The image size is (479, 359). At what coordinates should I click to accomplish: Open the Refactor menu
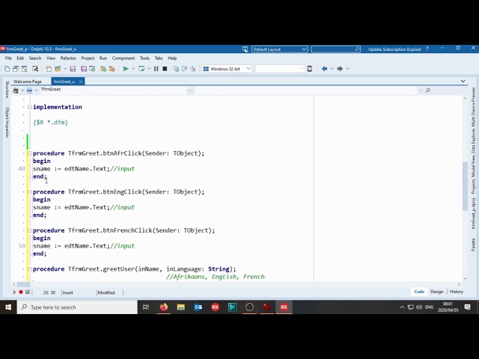[x=68, y=58]
